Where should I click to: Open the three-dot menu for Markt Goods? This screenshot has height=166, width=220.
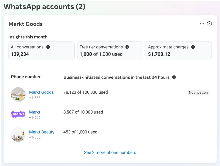tap(202, 24)
